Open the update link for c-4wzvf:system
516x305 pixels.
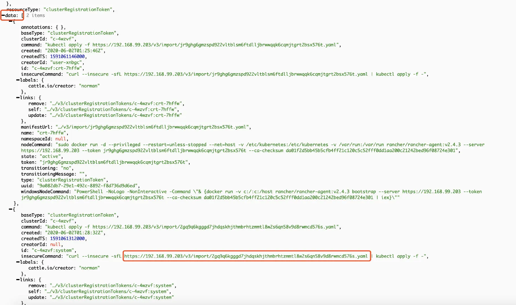click(x=112, y=298)
